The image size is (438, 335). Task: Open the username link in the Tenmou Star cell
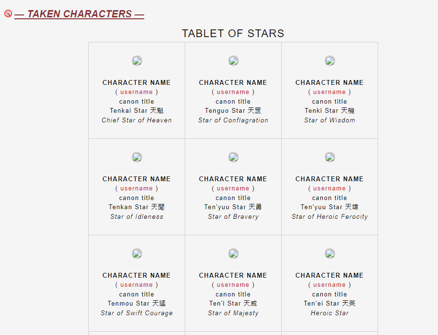[137, 285]
